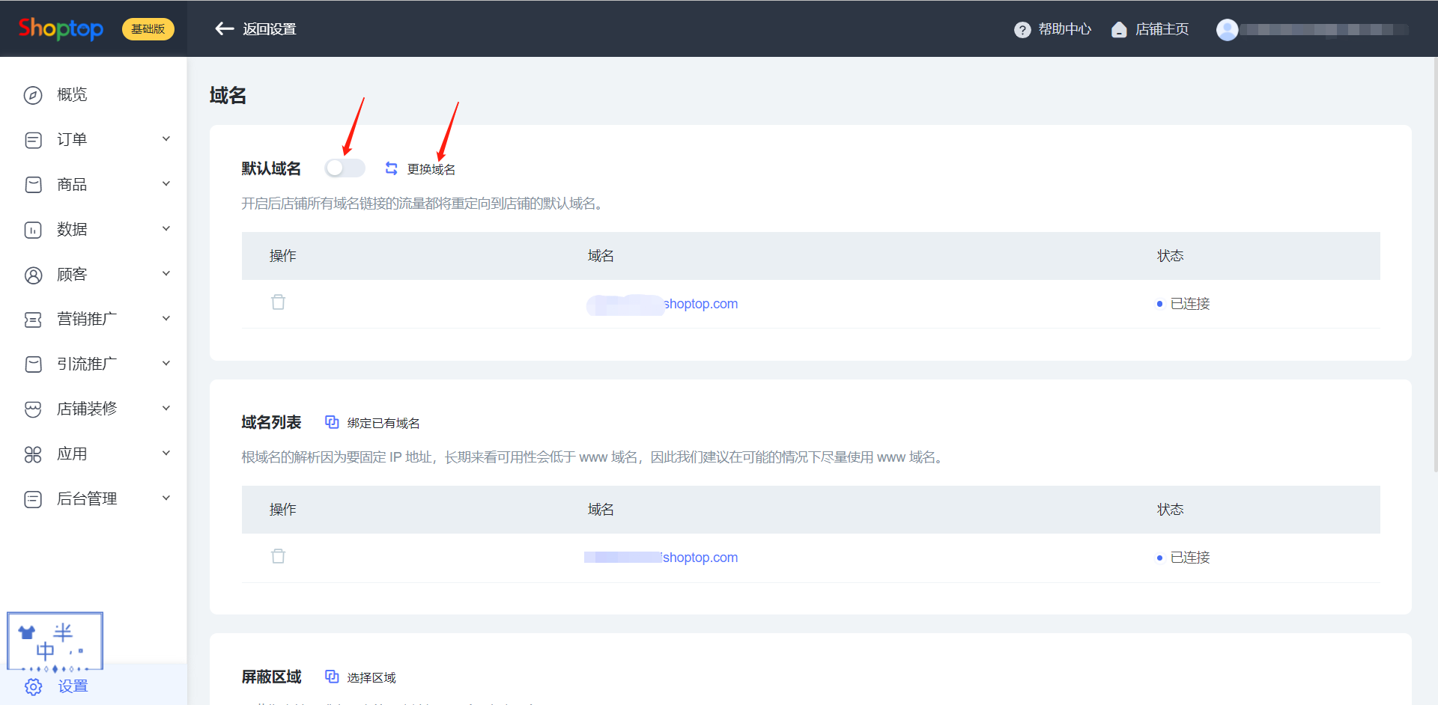Click trash icon in 域名列表 table row

click(x=278, y=556)
